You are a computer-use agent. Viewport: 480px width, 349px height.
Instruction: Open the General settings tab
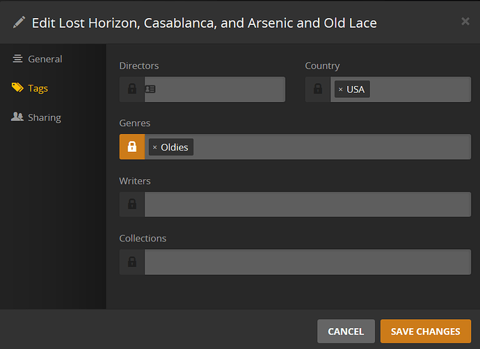(45, 59)
